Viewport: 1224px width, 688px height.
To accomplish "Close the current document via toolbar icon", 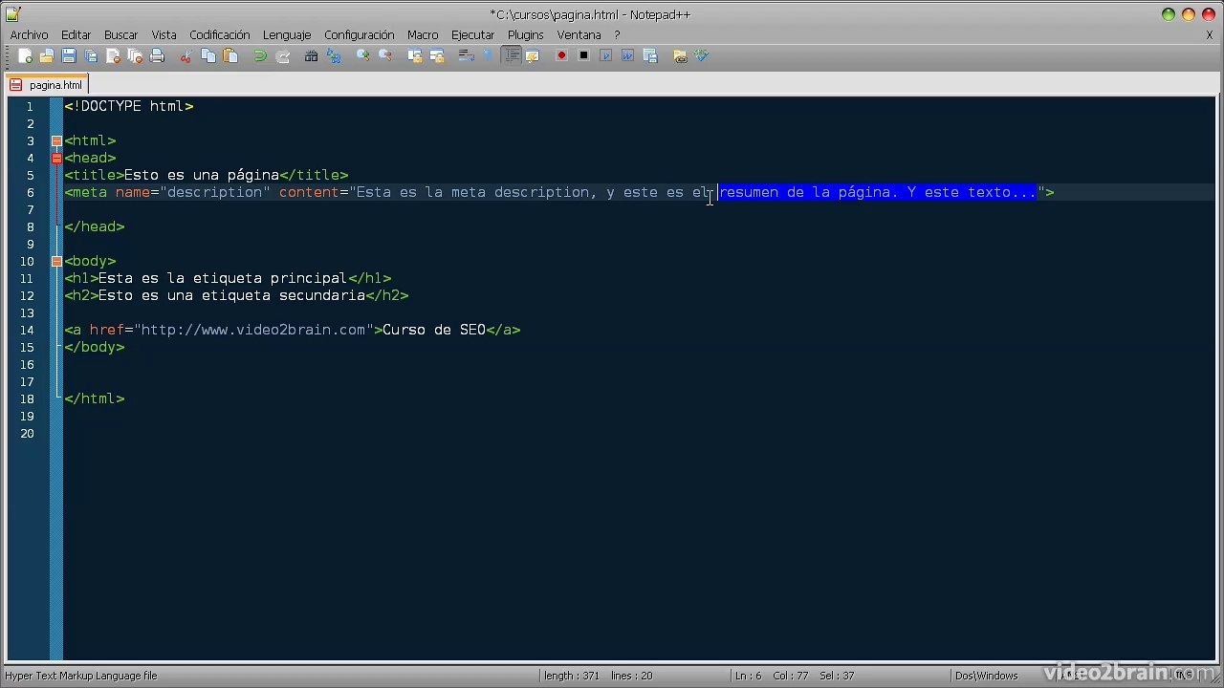I will pyautogui.click(x=113, y=56).
